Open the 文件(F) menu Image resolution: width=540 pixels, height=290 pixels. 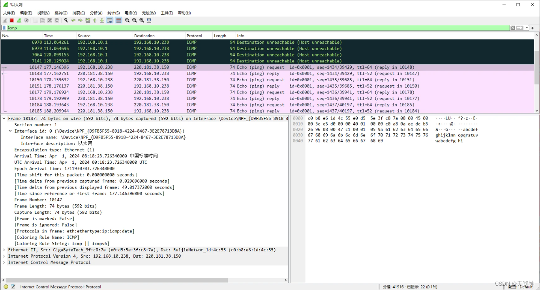9,13
